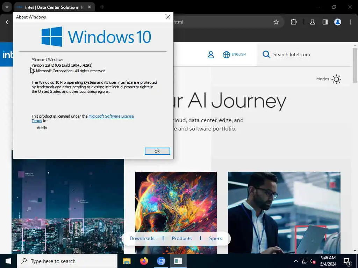Click the Intel sign-in user icon
The width and height of the screenshot is (358, 268).
point(211,54)
